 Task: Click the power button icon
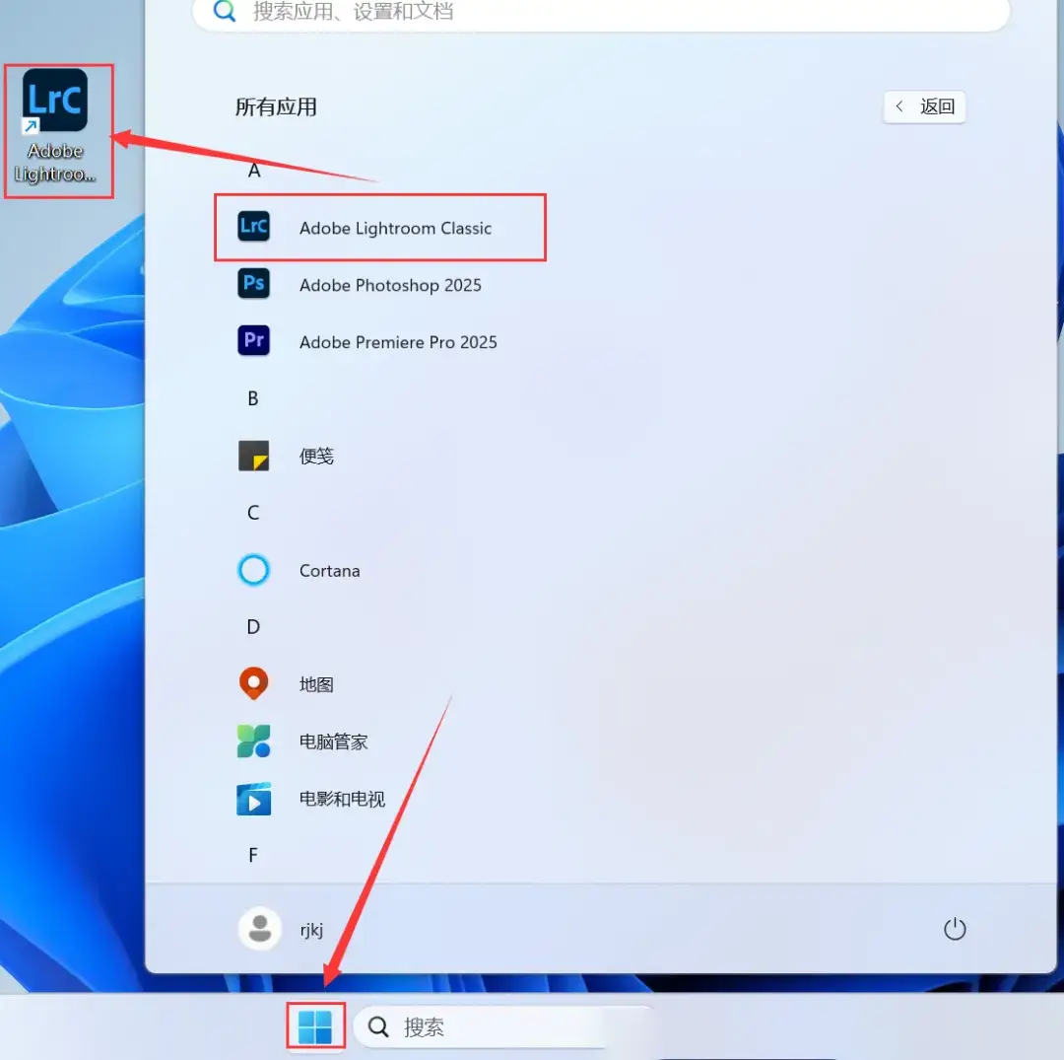(x=954, y=929)
